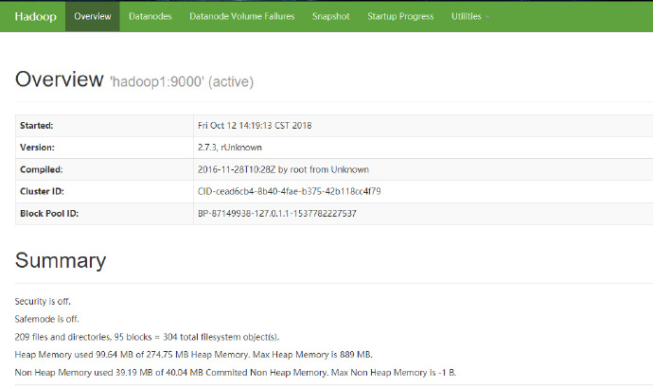Click the Version: row label
Screen dimensions: 653x386
point(37,148)
